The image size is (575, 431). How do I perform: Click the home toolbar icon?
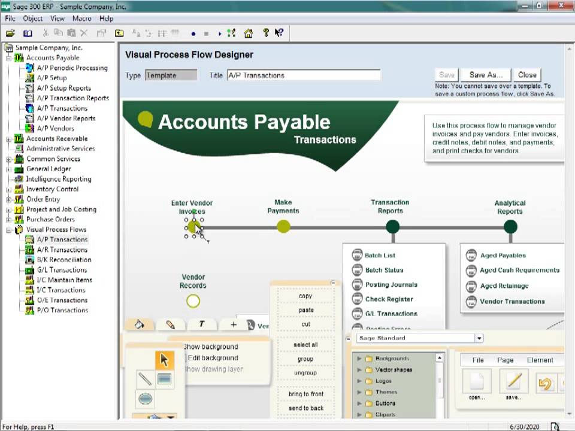(x=249, y=34)
